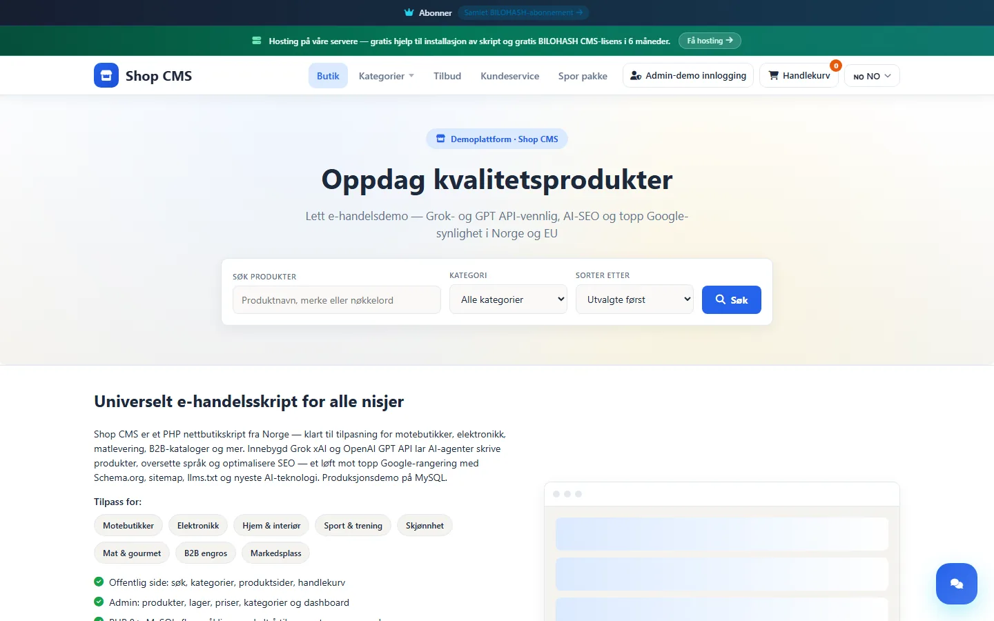
Task: Select the Elektronikk tag
Action: 198,526
